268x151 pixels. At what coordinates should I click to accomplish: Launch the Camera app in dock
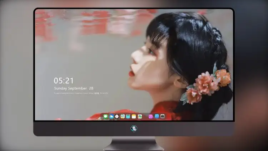coord(162,116)
